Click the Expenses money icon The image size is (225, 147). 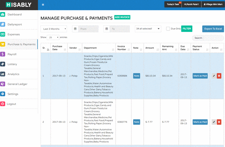pyautogui.click(x=3, y=34)
